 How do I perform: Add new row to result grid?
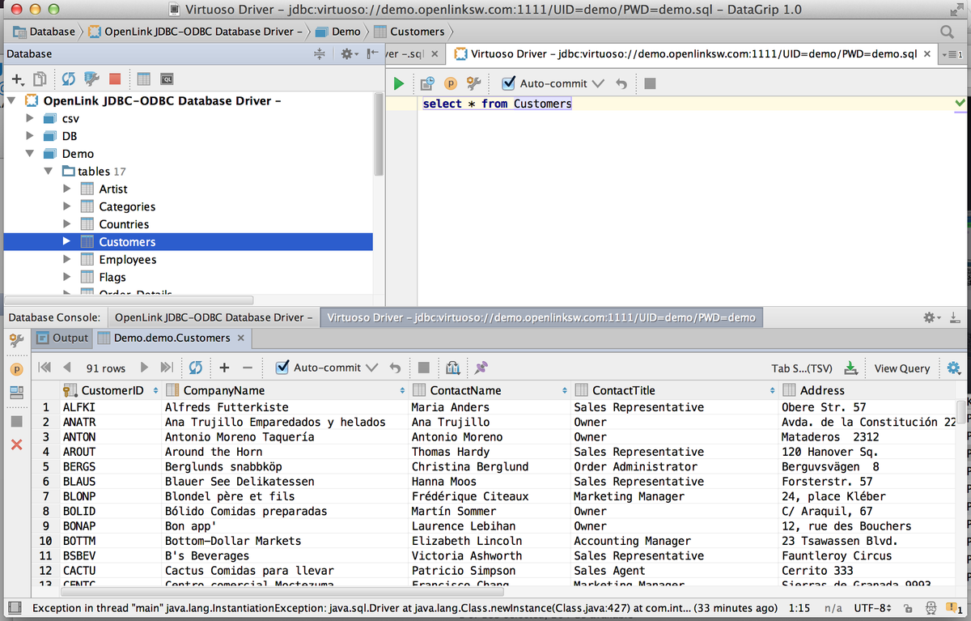coord(225,368)
